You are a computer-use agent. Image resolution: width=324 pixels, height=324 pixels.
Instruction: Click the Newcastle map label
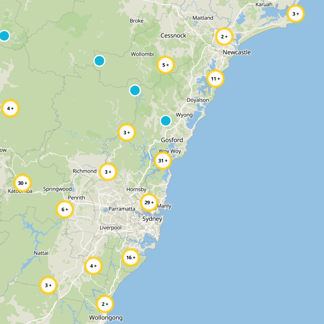pyautogui.click(x=237, y=52)
